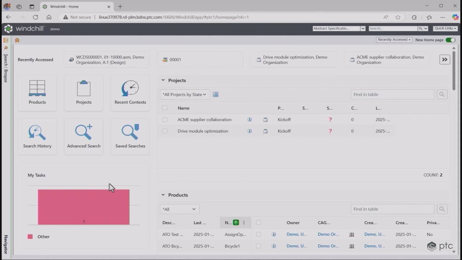
Task: Collapse the Projects section
Action: [x=163, y=80]
